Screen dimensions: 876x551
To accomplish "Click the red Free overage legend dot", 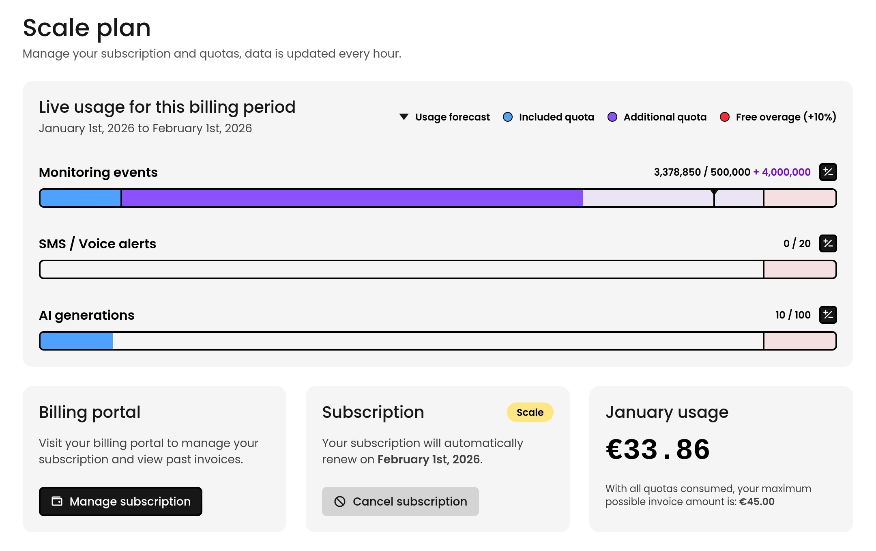I will [725, 117].
